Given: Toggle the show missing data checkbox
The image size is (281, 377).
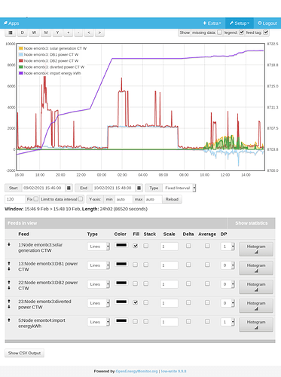Looking at the screenshot, I should click(x=219, y=32).
